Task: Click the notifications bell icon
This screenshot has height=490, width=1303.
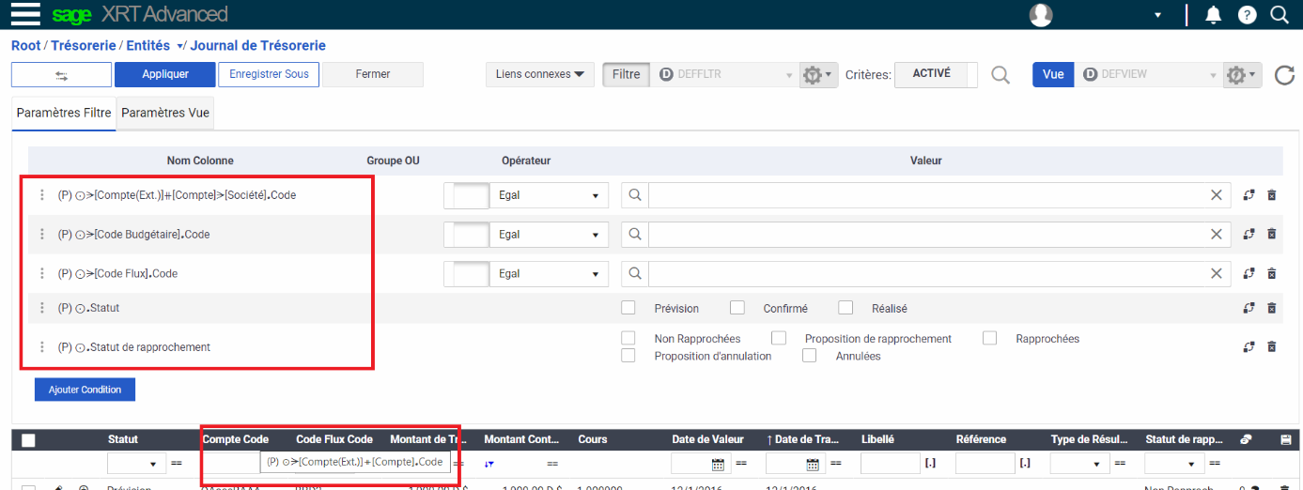Action: (1213, 15)
